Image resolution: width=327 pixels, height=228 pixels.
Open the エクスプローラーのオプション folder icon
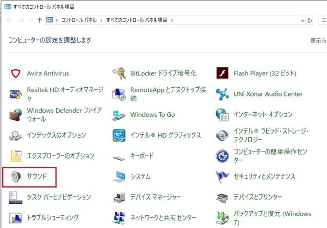16,156
